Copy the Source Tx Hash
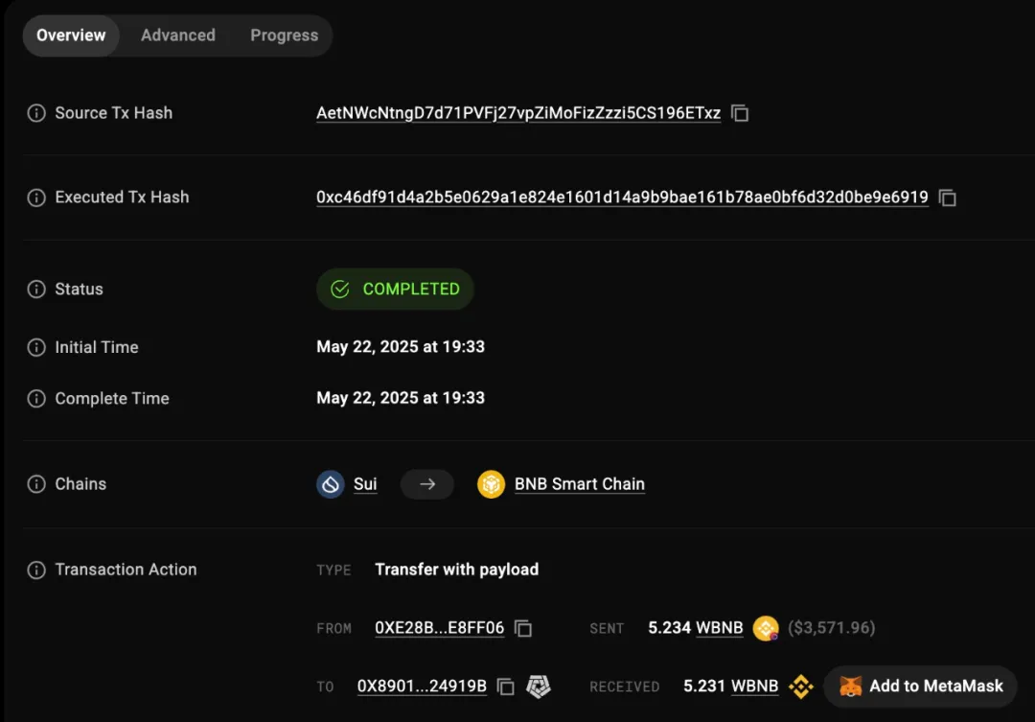The width and height of the screenshot is (1035, 722). [740, 113]
